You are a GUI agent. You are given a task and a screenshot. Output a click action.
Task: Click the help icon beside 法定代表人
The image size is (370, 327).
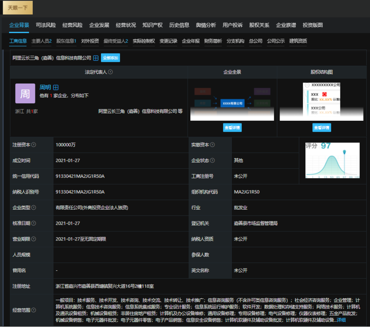point(110,72)
